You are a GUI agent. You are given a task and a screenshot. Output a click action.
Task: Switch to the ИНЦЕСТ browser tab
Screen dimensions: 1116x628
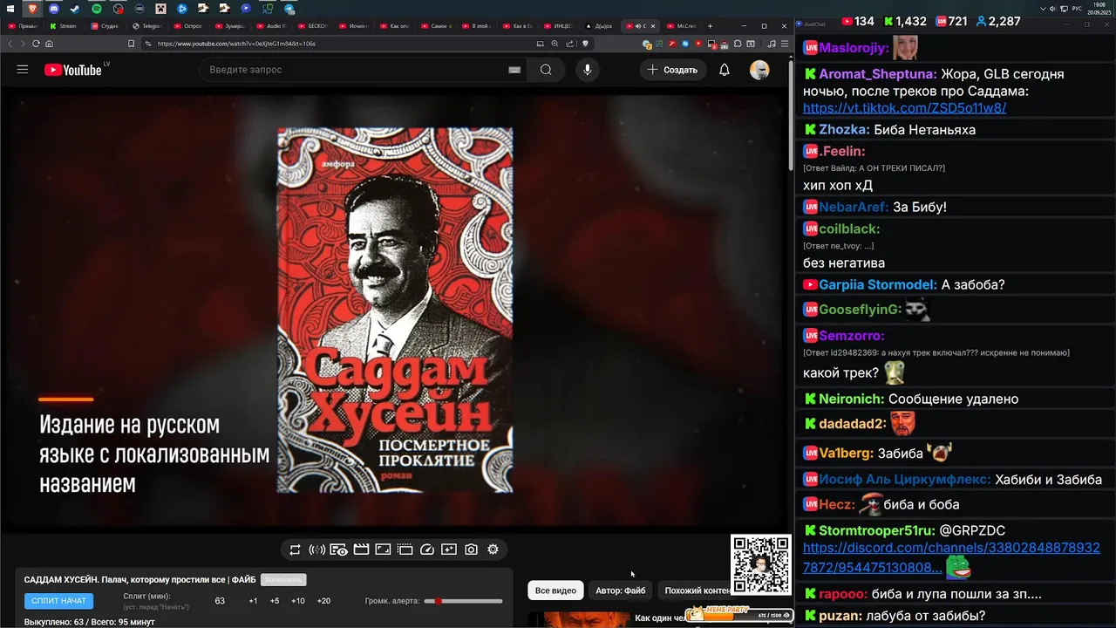click(x=560, y=26)
